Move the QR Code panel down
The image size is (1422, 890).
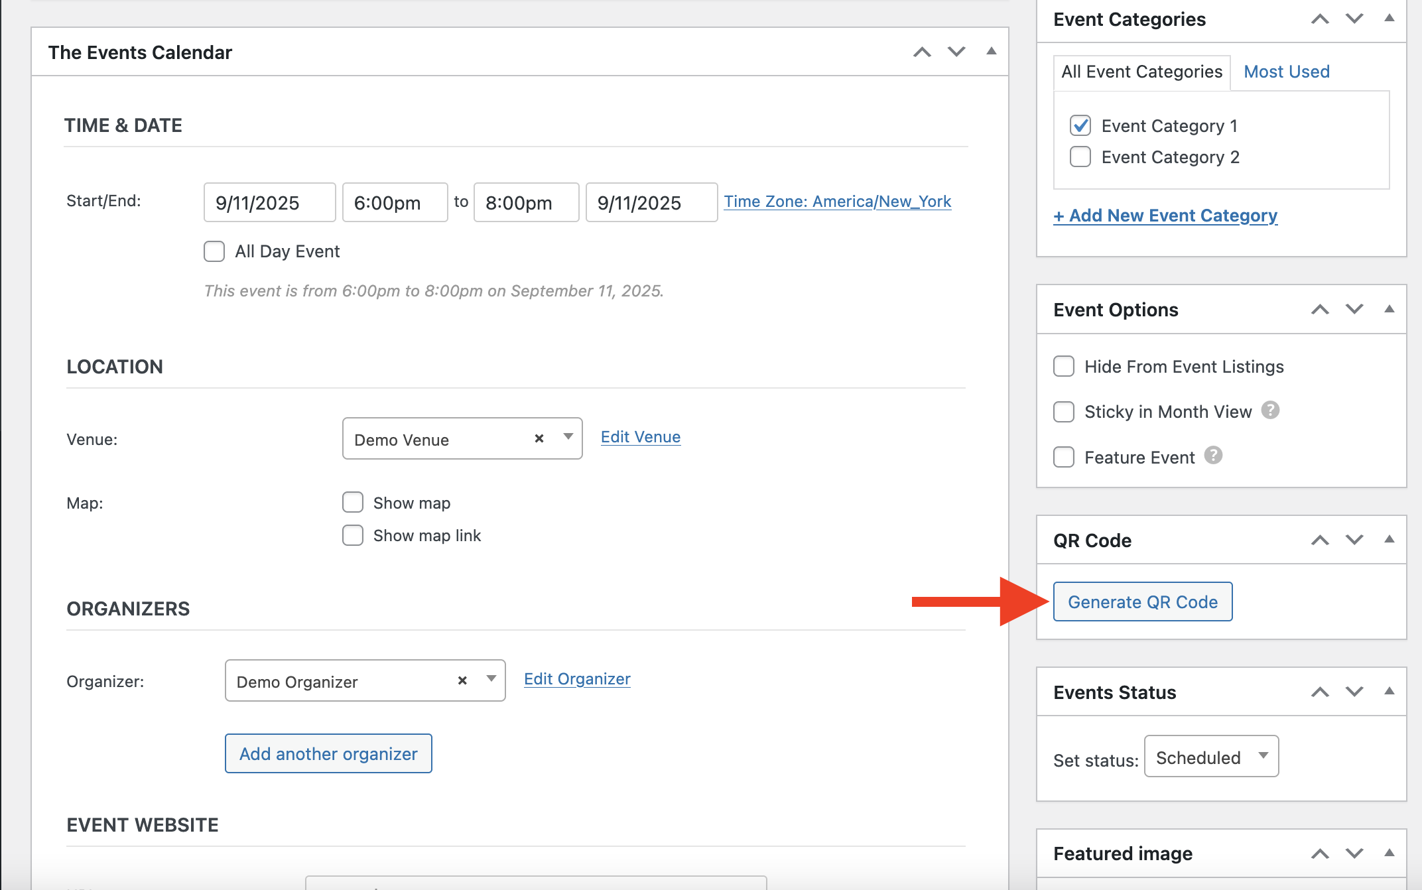point(1354,540)
